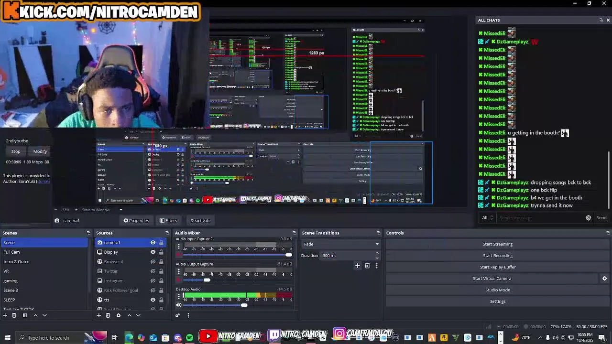612x344 pixels.
Task: Move scene up with arrow icon
Action: [35, 315]
